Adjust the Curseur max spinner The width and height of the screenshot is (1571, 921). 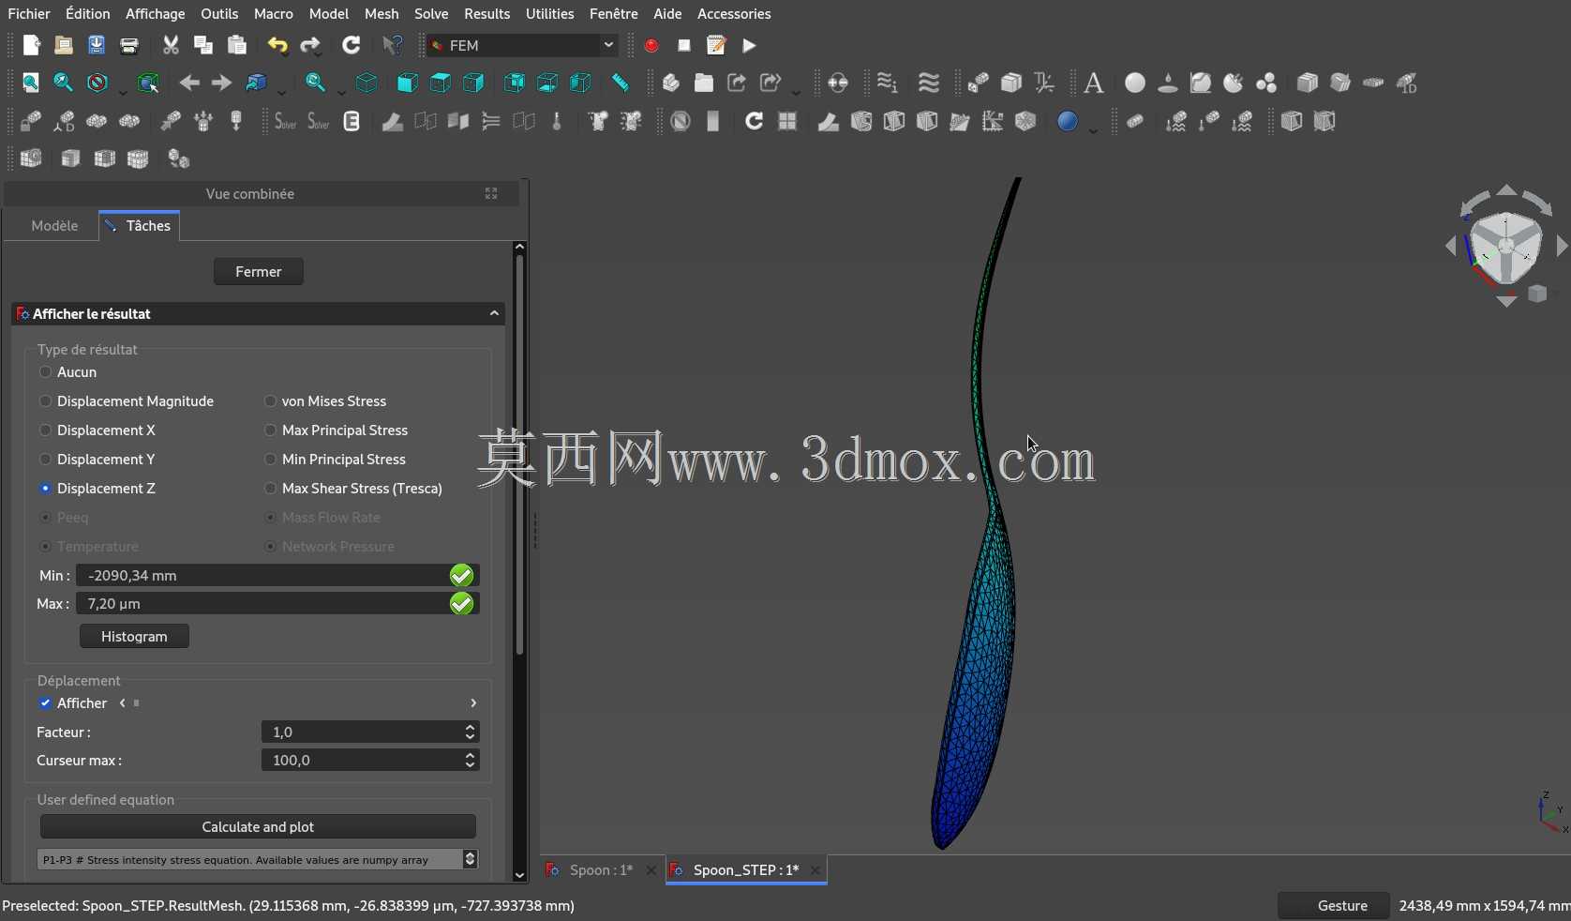point(471,761)
